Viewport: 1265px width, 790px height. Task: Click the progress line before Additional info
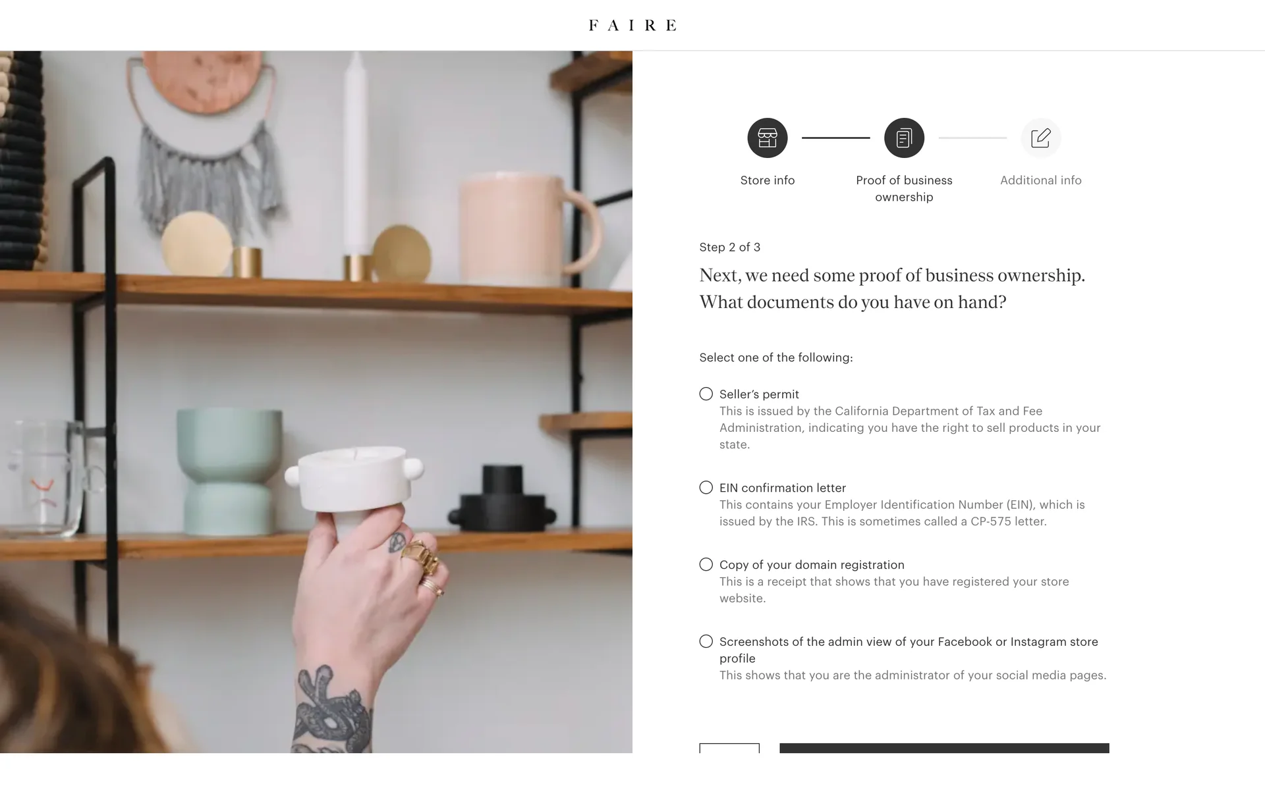pyautogui.click(x=972, y=138)
